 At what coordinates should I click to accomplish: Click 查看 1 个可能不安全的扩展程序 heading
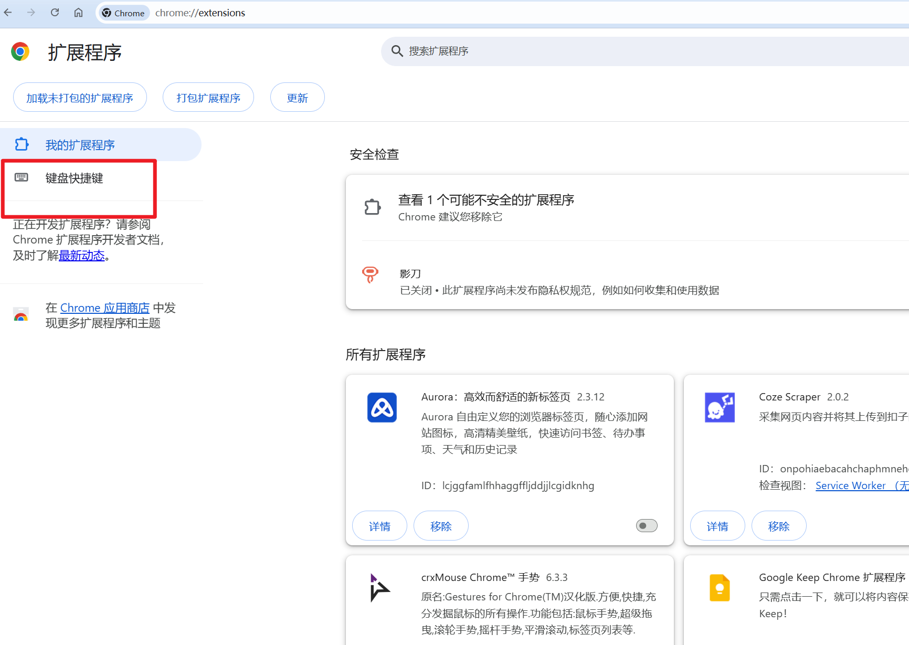[x=486, y=200]
